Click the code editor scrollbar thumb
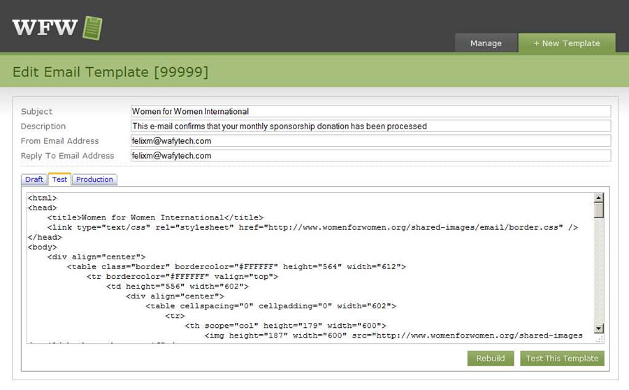 click(x=598, y=211)
